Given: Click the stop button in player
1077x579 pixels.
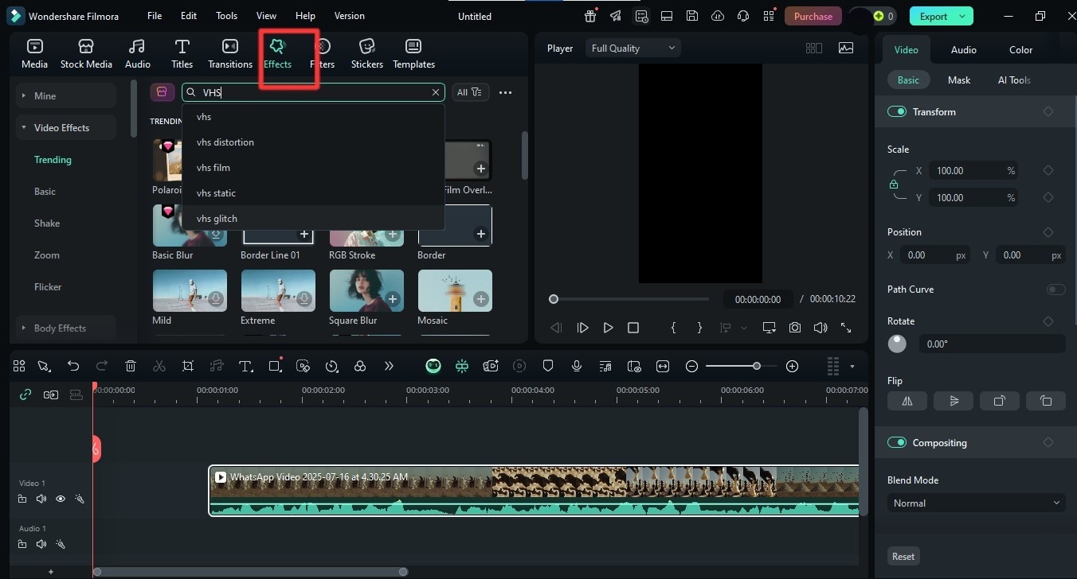Looking at the screenshot, I should [x=633, y=328].
